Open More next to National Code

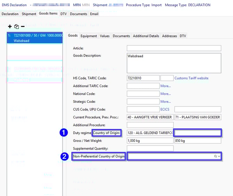pos(166,94)
